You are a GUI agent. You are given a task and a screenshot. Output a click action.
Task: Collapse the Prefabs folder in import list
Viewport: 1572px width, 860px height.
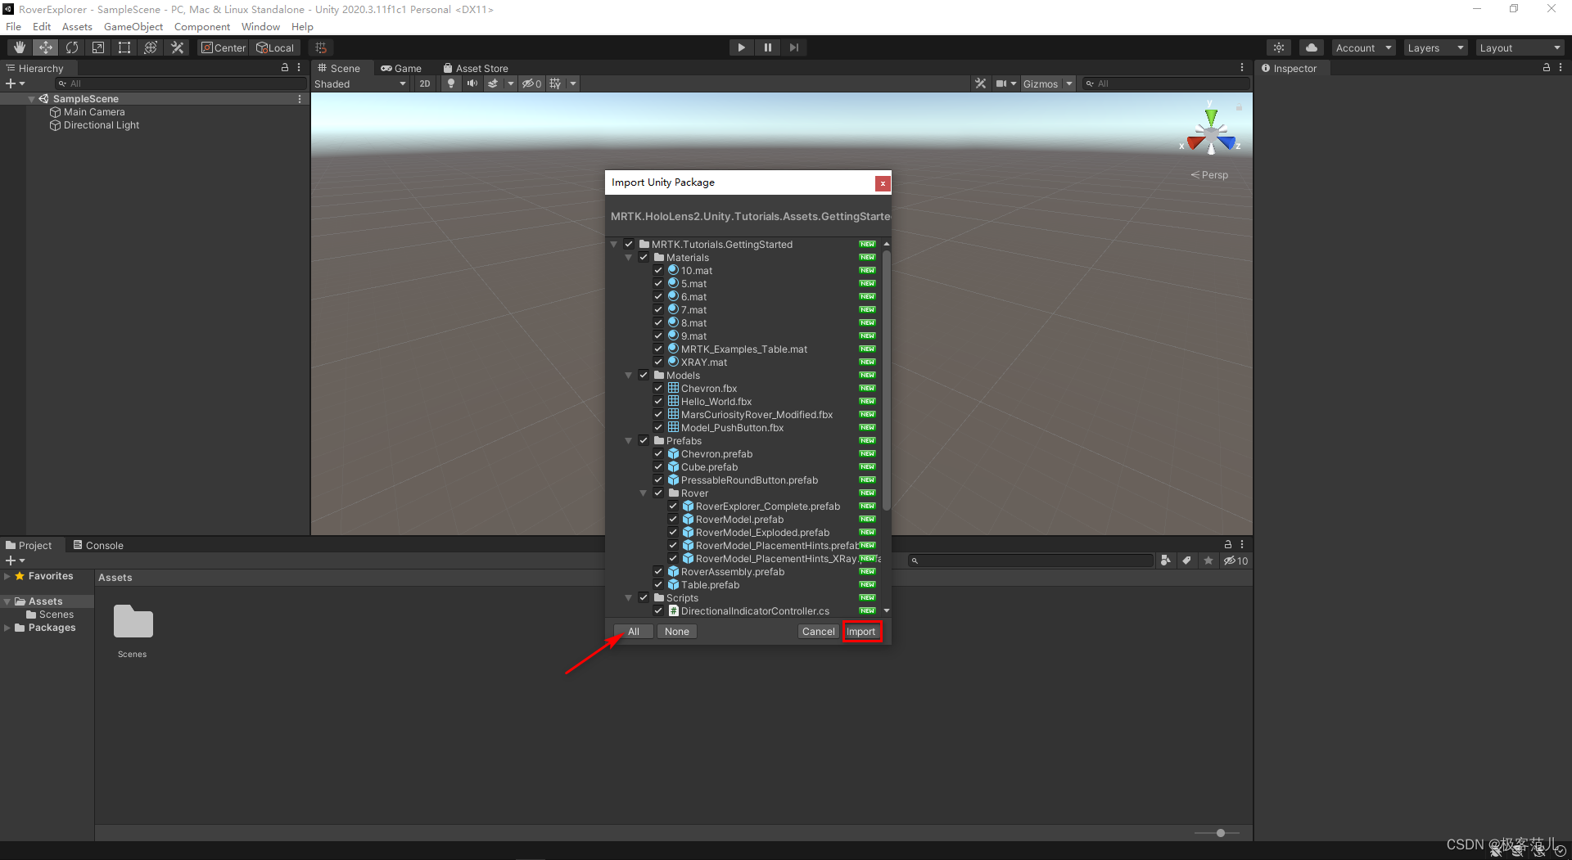pyautogui.click(x=629, y=441)
